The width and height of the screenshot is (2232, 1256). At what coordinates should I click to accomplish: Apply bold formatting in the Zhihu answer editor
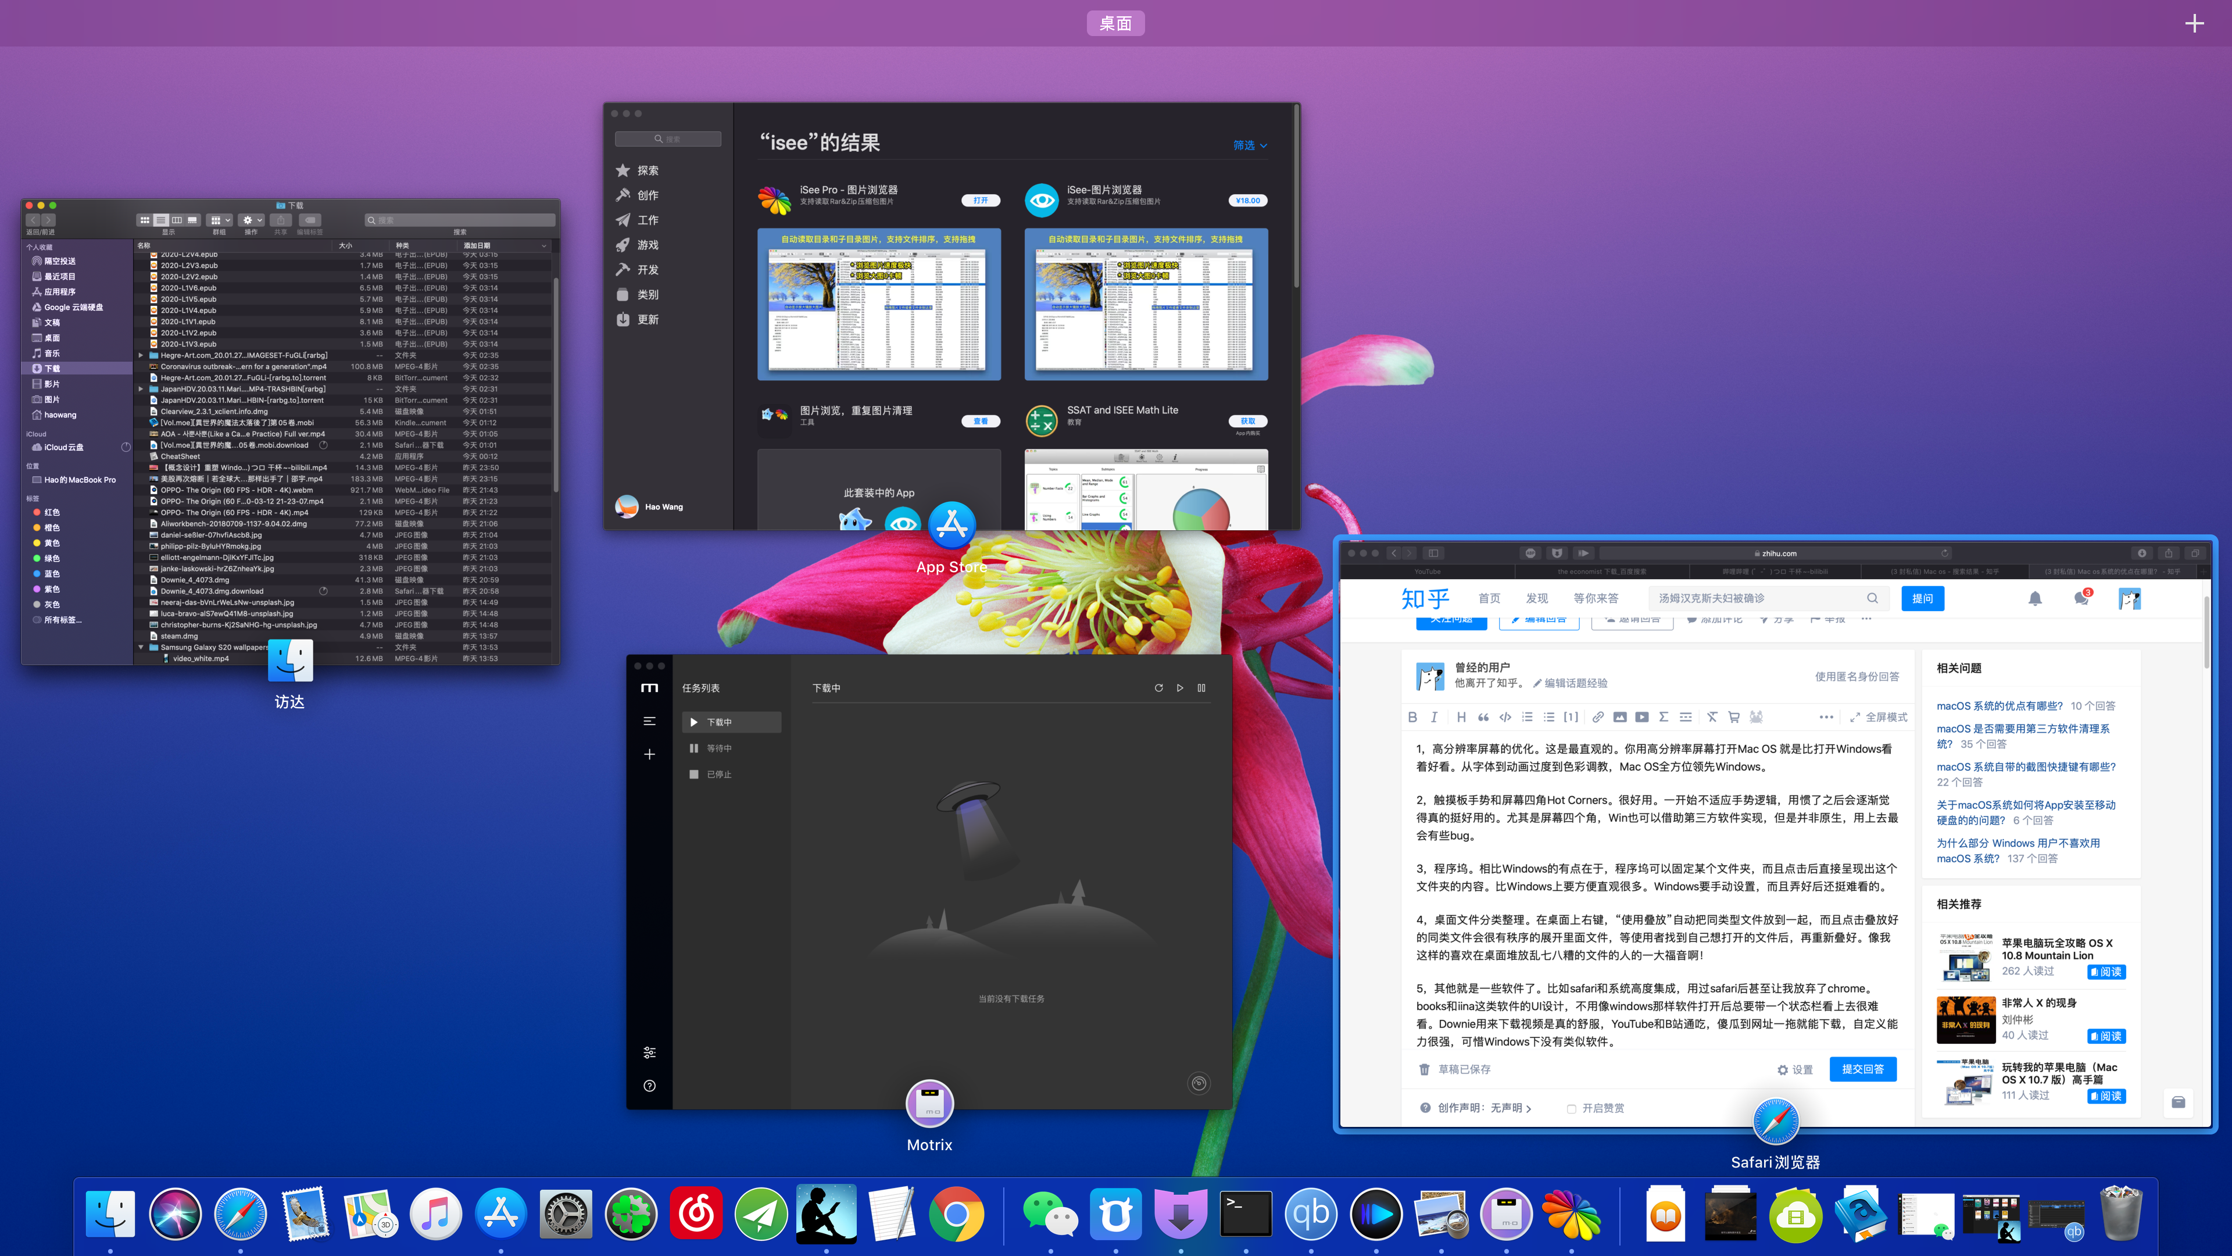tap(1413, 718)
